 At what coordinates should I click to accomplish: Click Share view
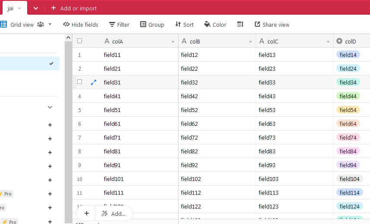(272, 25)
